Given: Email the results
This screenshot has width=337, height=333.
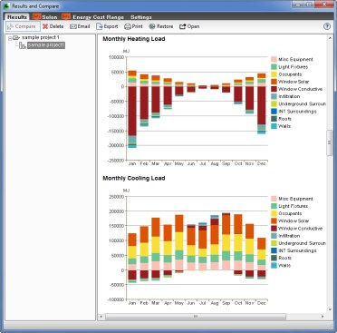Looking at the screenshot, I should point(80,26).
